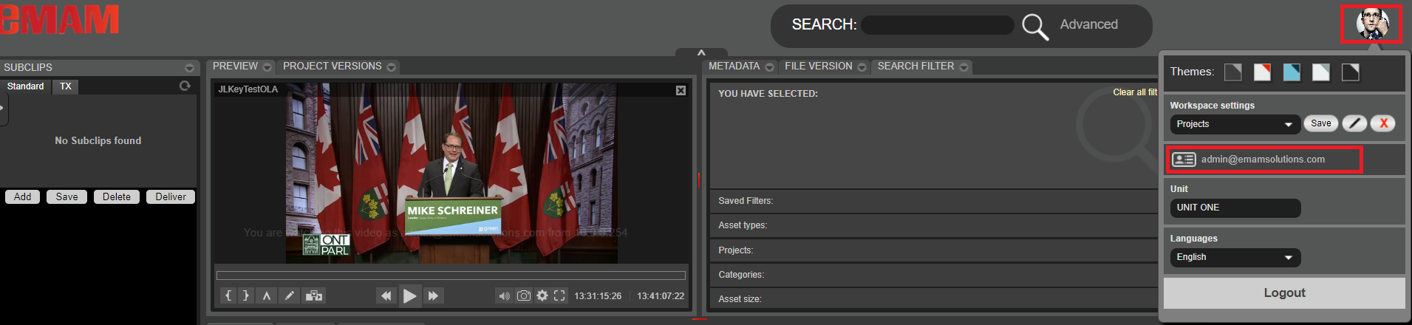The width and height of the screenshot is (1412, 325).
Task: Set mark in with the open brace
Action: point(228,295)
